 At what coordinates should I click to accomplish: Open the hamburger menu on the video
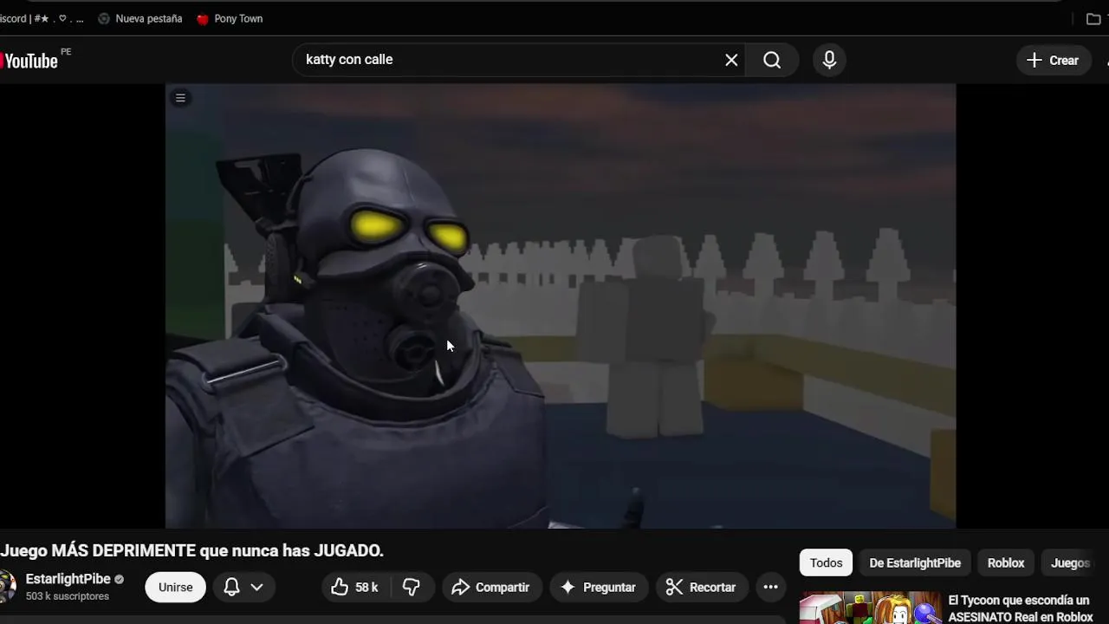[180, 98]
